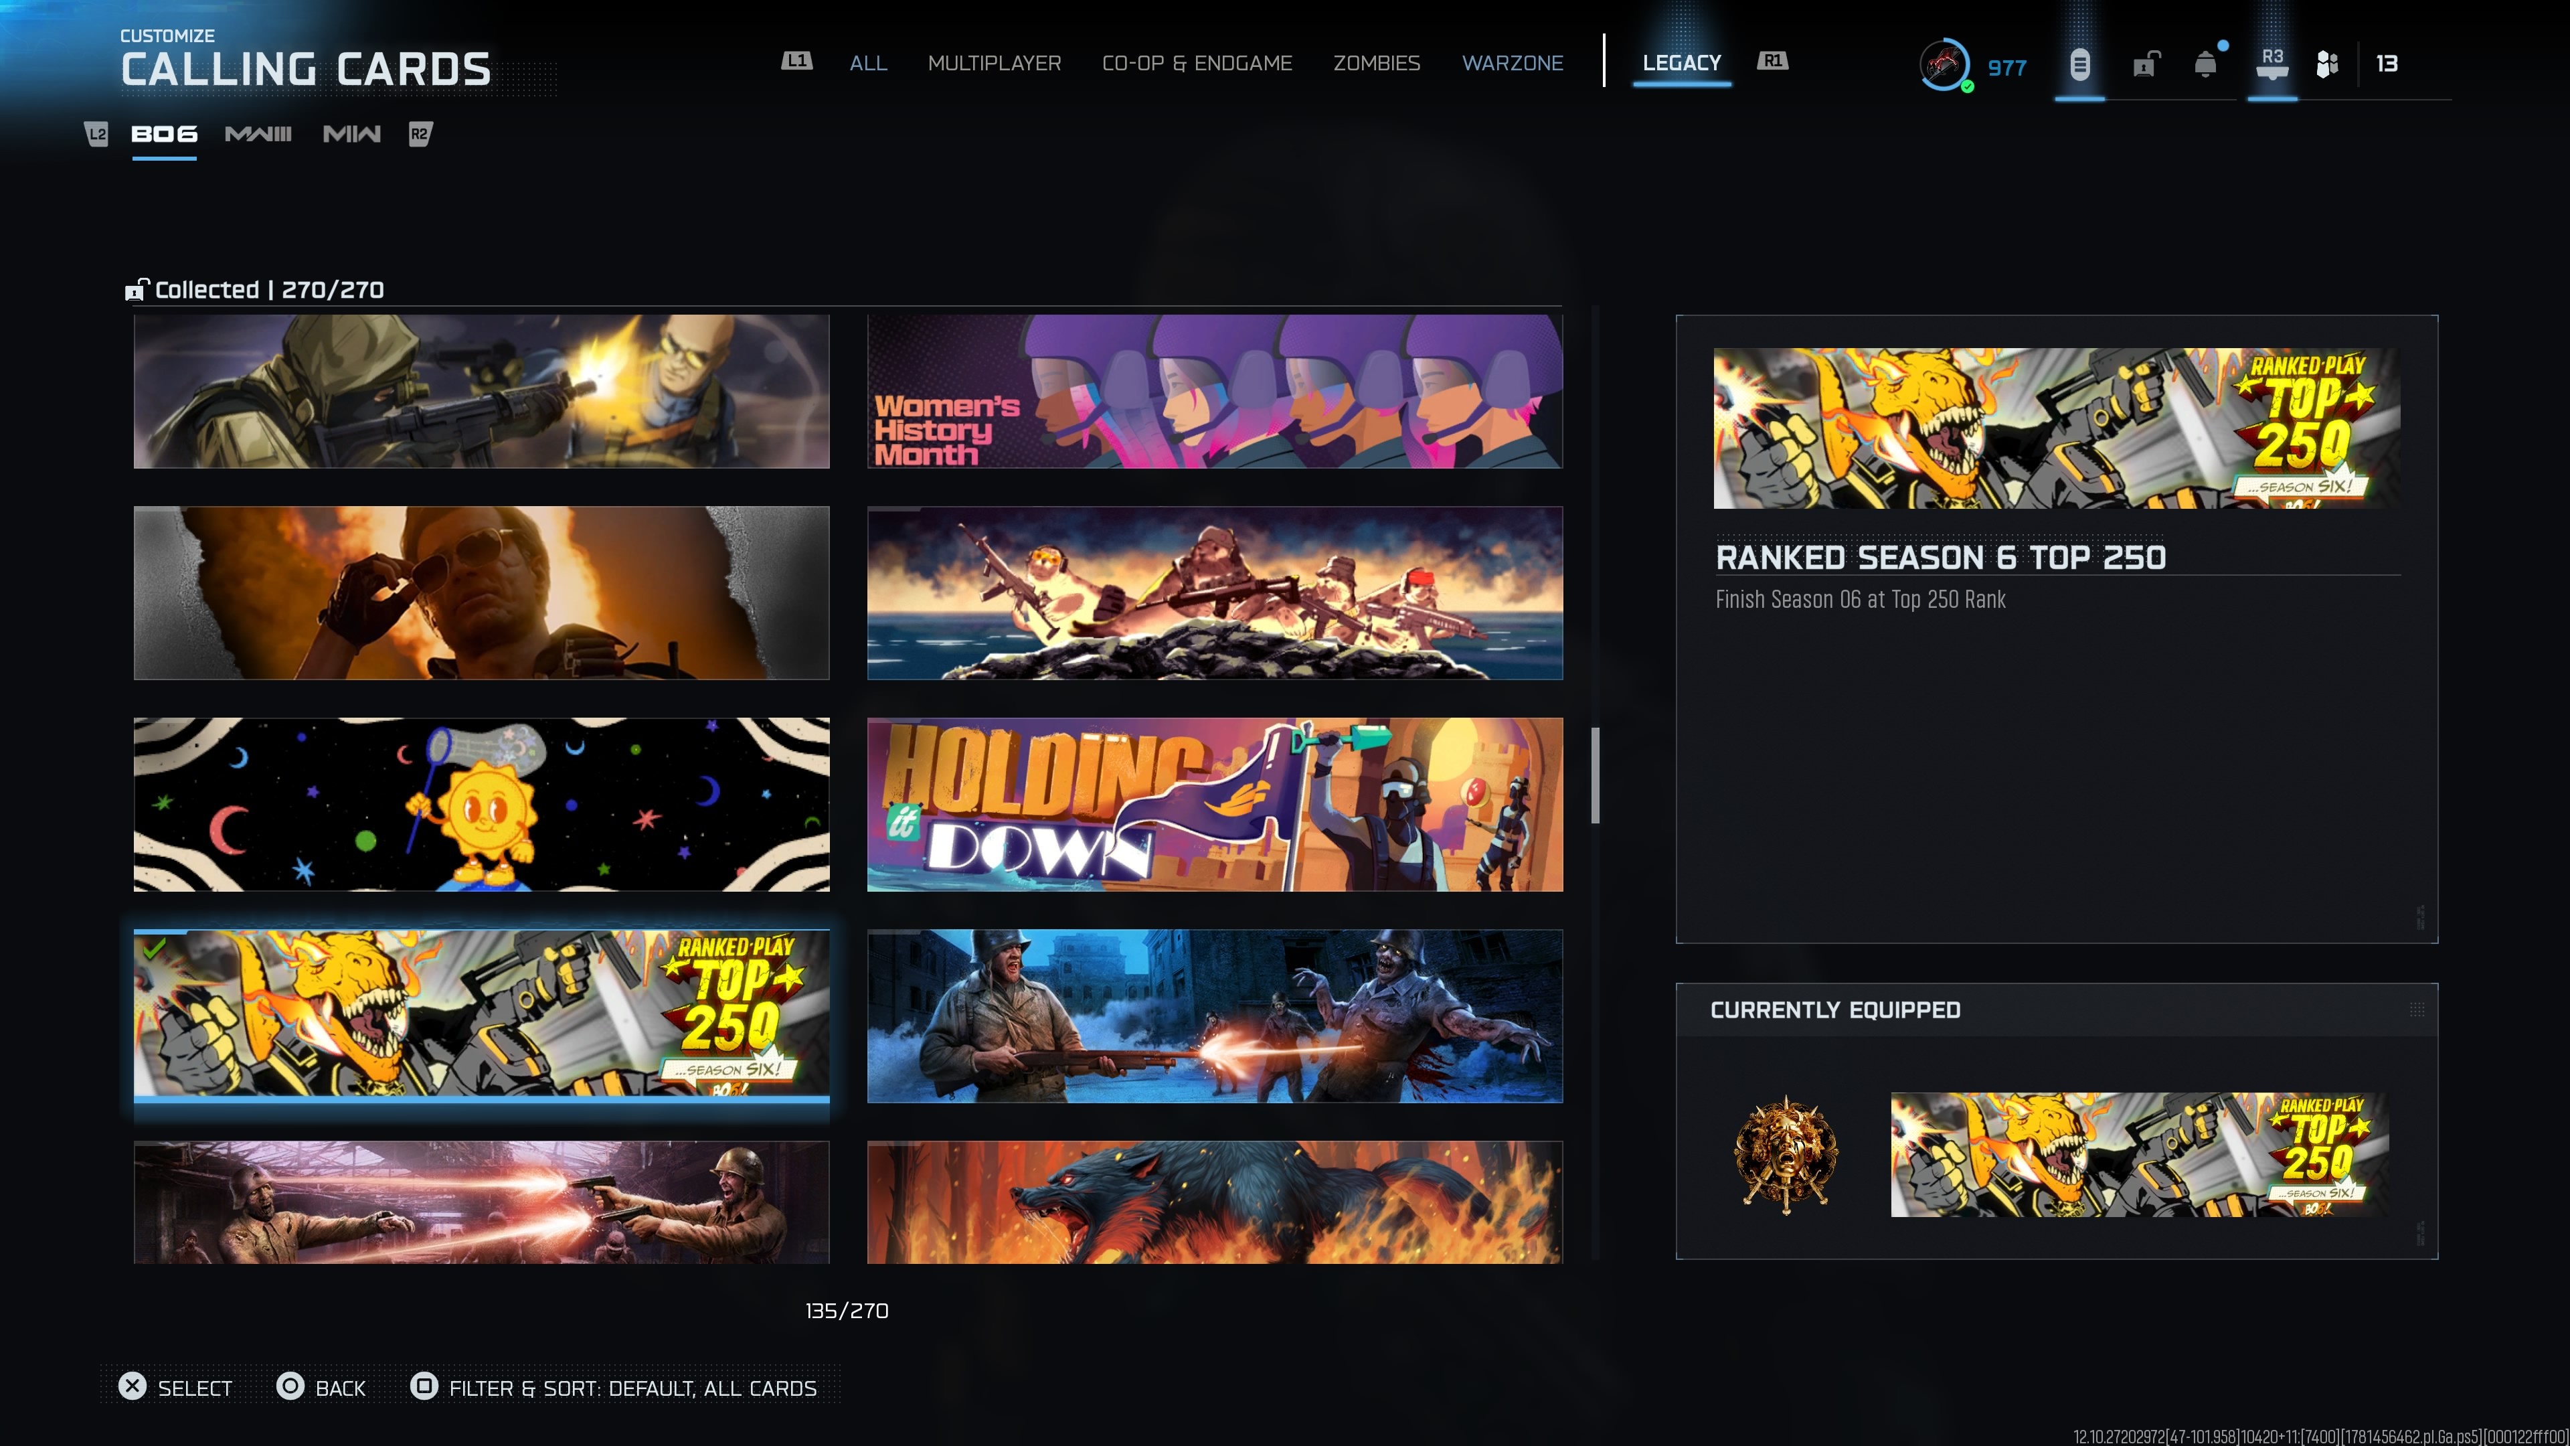This screenshot has width=2570, height=1446.
Task: Click the X button icon beside Select
Action: pyautogui.click(x=133, y=1386)
